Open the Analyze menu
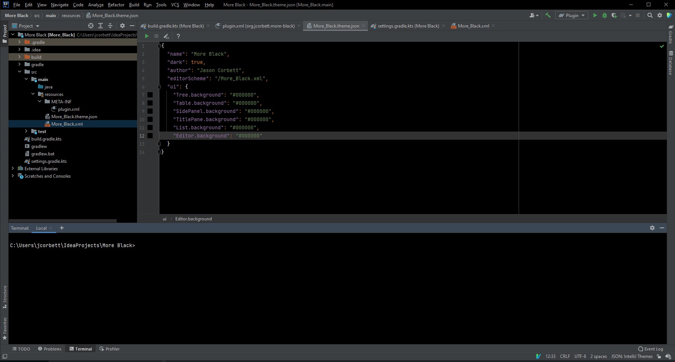675x362 pixels. pos(96,4)
